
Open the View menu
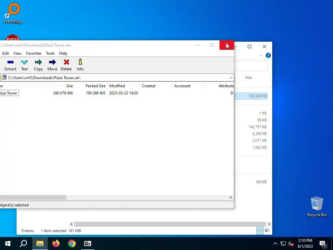pyautogui.click(x=18, y=53)
